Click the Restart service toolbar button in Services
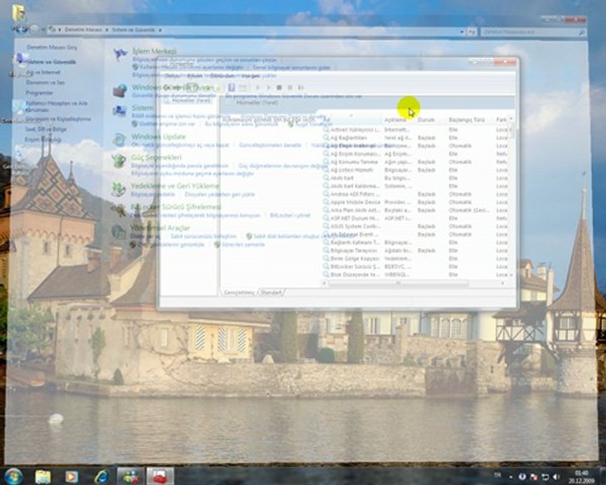606x485 pixels. tap(301, 88)
